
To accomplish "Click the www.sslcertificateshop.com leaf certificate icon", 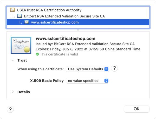I will click(27, 22).
